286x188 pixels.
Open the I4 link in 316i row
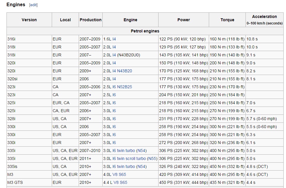click(x=114, y=39)
